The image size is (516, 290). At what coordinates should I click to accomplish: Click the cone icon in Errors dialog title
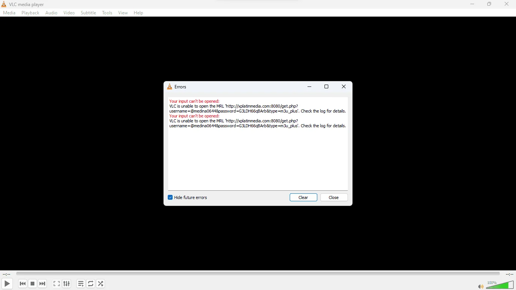pyautogui.click(x=170, y=87)
